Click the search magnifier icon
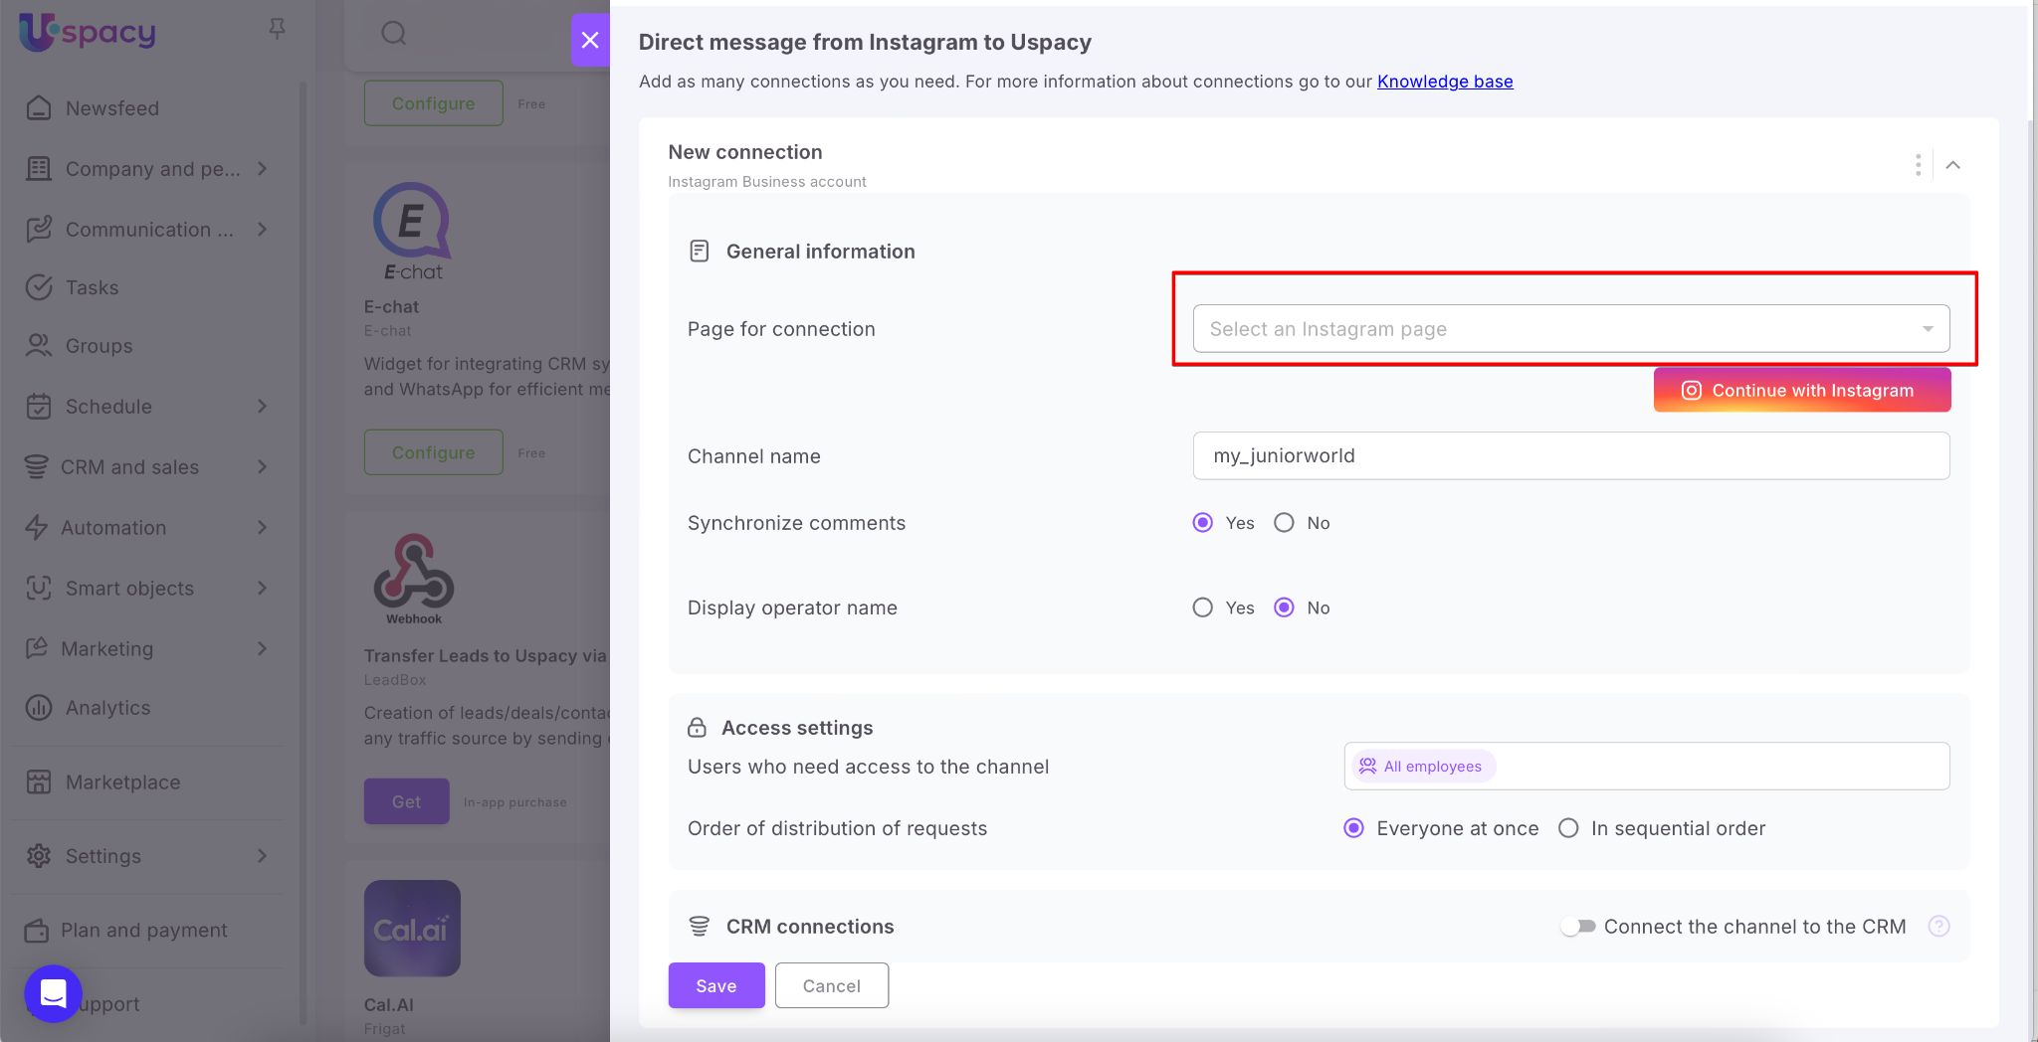This screenshot has height=1042, width=2038. (393, 33)
